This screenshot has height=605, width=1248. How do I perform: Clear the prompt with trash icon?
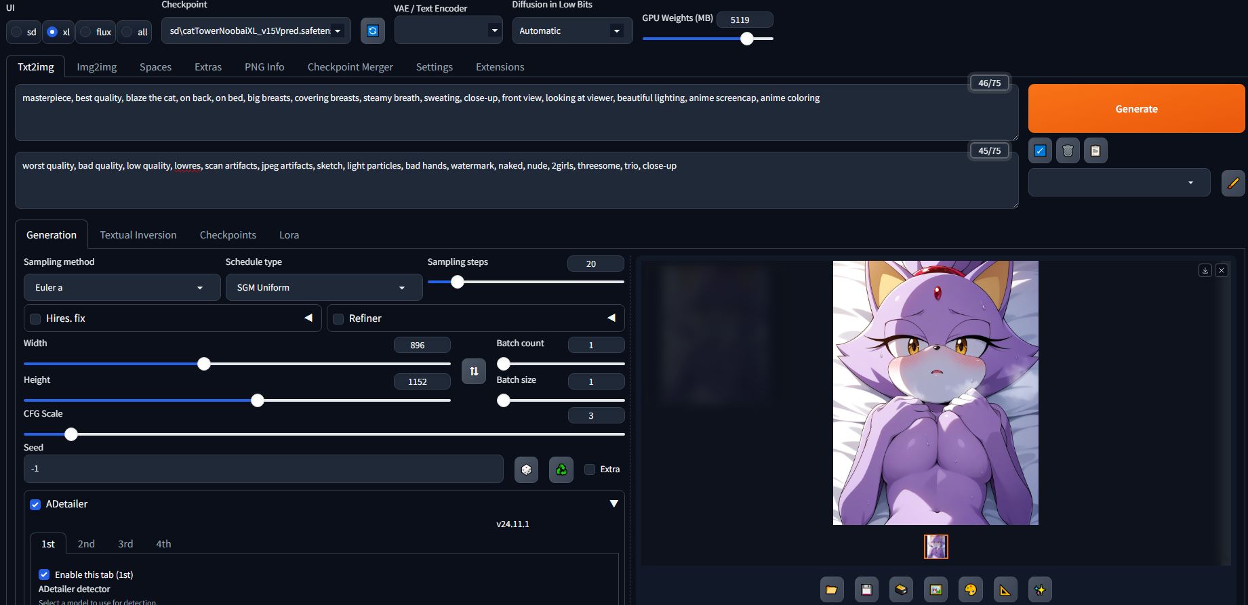[x=1068, y=150]
